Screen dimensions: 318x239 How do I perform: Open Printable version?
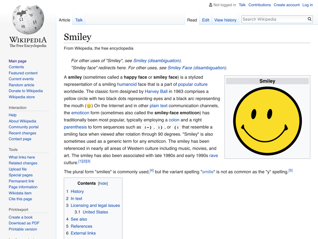(x=23, y=229)
